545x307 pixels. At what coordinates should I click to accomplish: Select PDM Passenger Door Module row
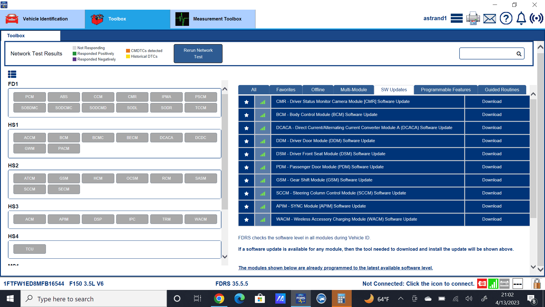(368, 167)
